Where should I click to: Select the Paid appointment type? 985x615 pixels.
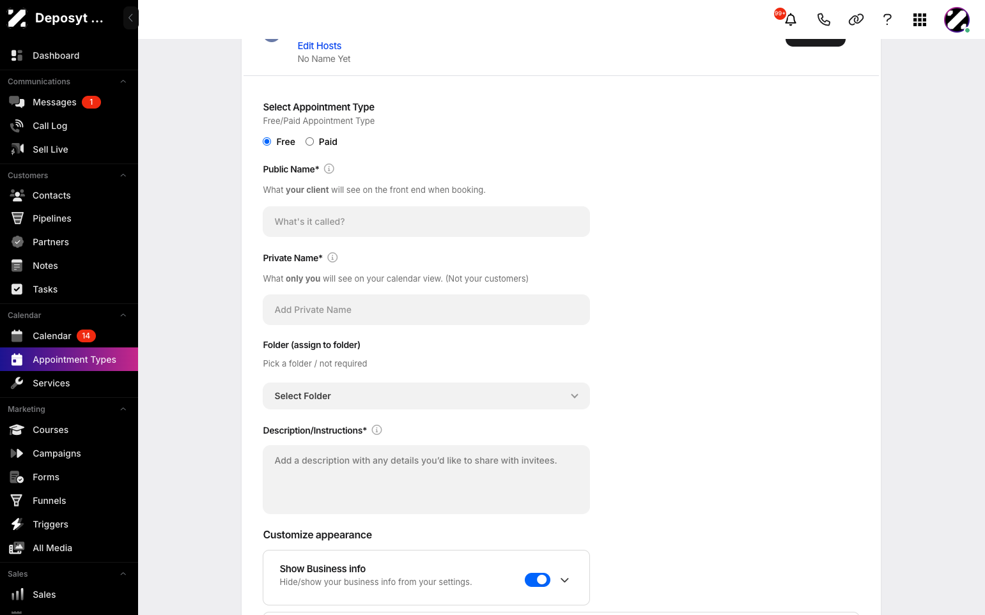pos(310,142)
